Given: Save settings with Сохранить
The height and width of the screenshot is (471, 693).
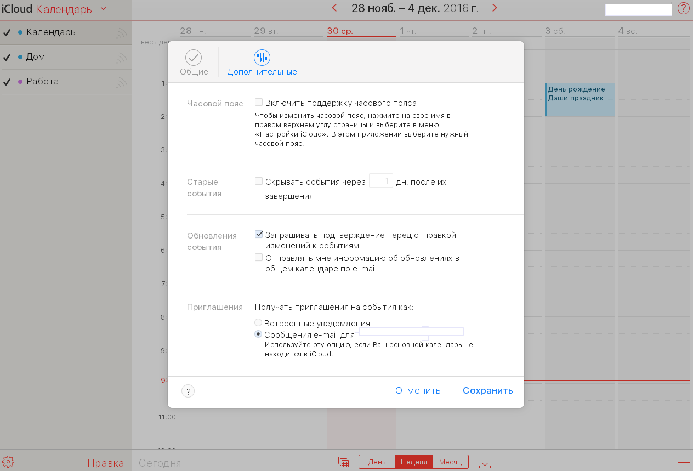Looking at the screenshot, I should coord(488,390).
